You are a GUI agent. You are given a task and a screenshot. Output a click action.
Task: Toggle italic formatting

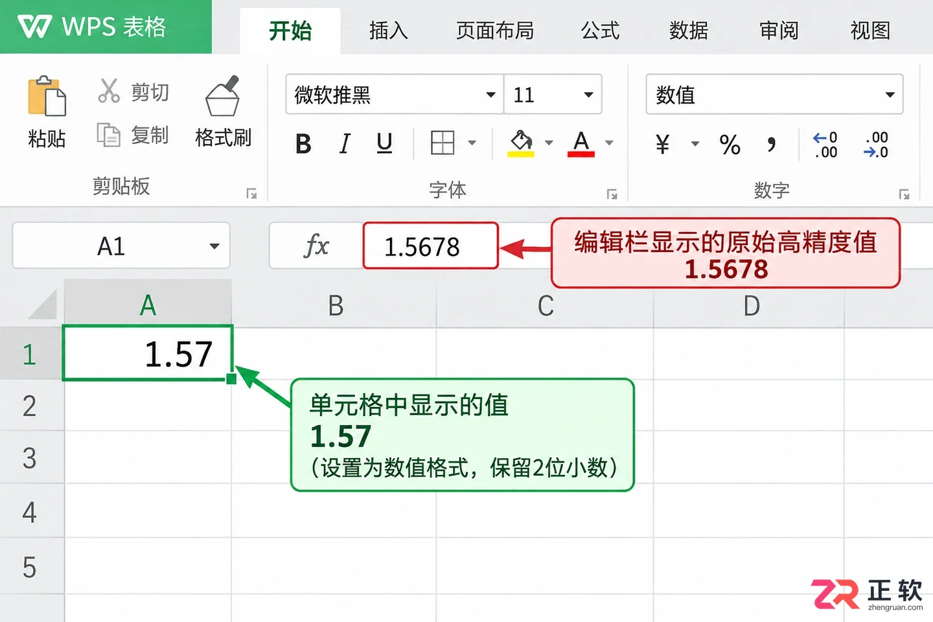pyautogui.click(x=345, y=143)
